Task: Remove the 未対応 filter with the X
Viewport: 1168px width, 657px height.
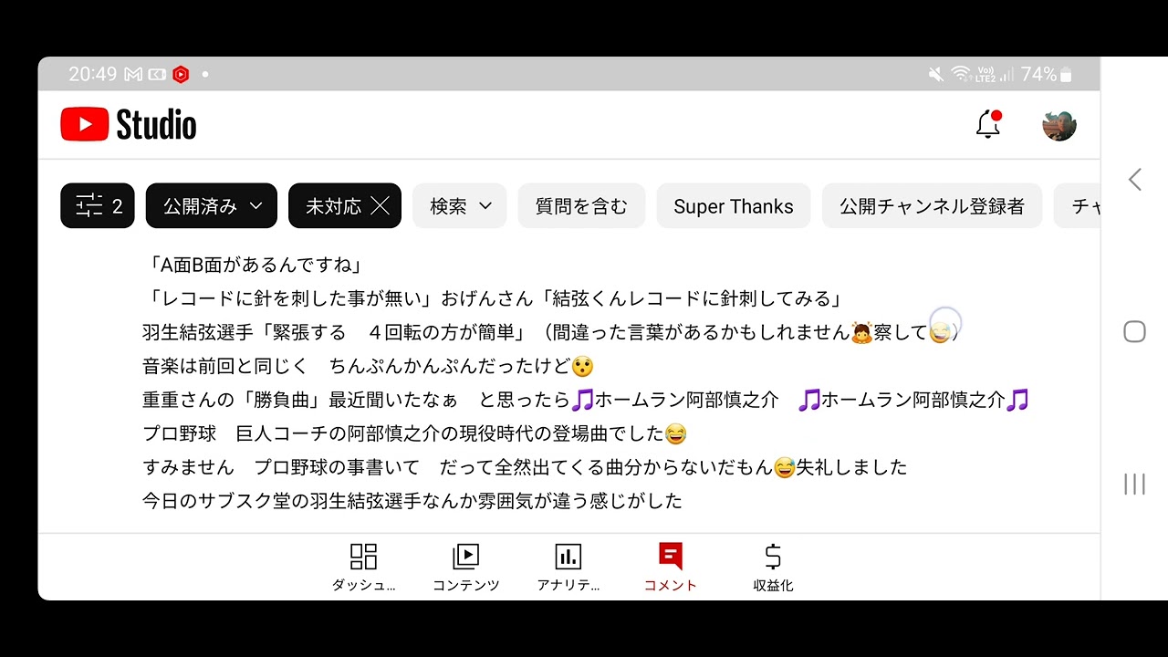Action: click(x=381, y=206)
